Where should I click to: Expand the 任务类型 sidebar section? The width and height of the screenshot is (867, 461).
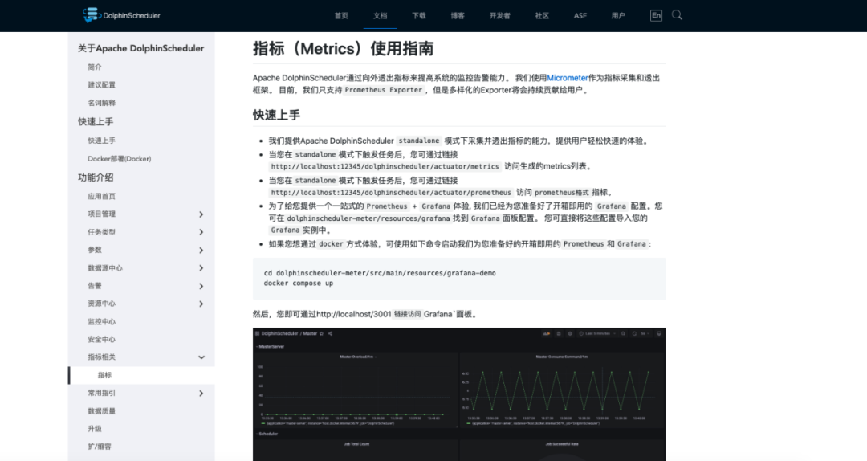[201, 232]
